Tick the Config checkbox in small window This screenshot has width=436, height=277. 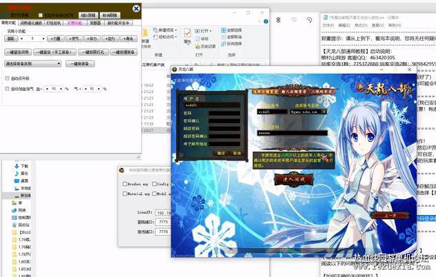tap(155, 184)
